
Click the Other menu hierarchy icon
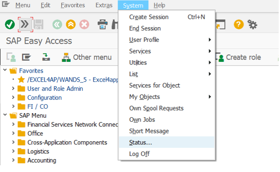point(66,57)
